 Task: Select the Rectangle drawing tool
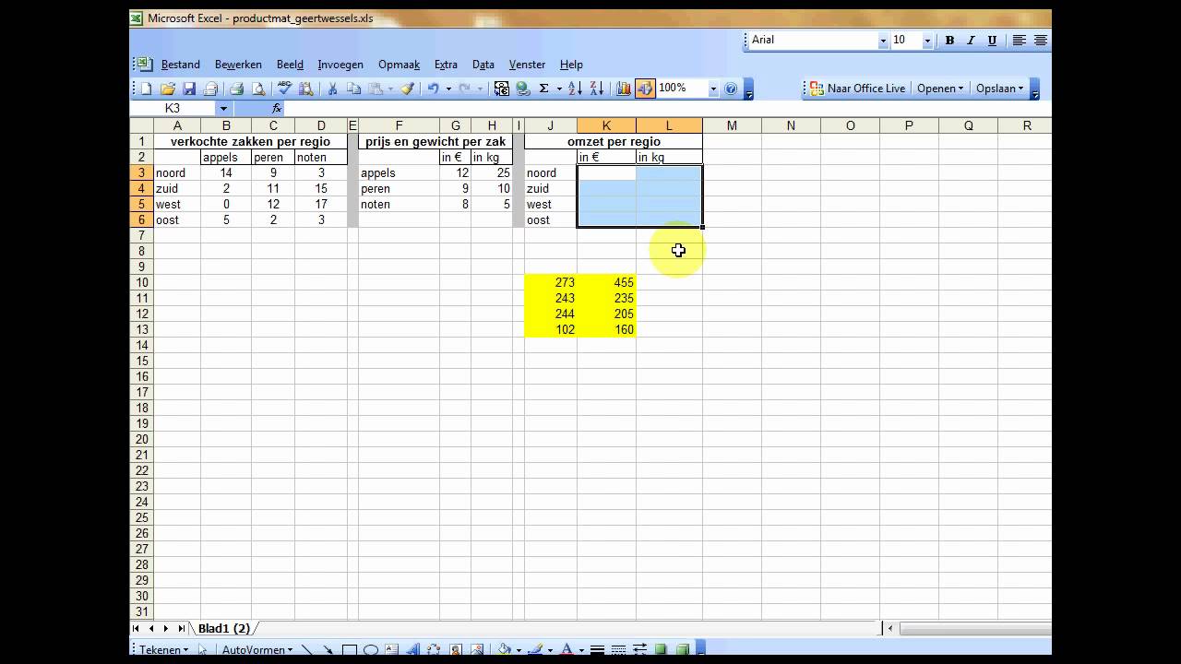click(x=350, y=650)
